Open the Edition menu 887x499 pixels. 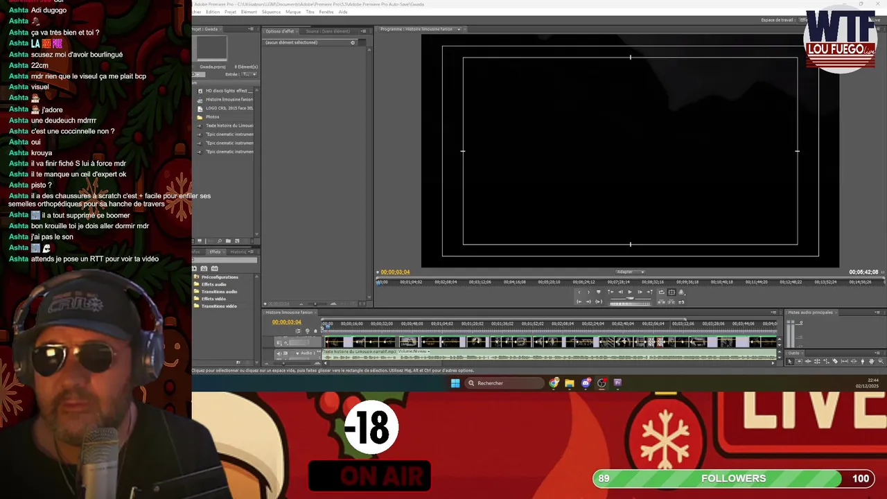coord(213,12)
